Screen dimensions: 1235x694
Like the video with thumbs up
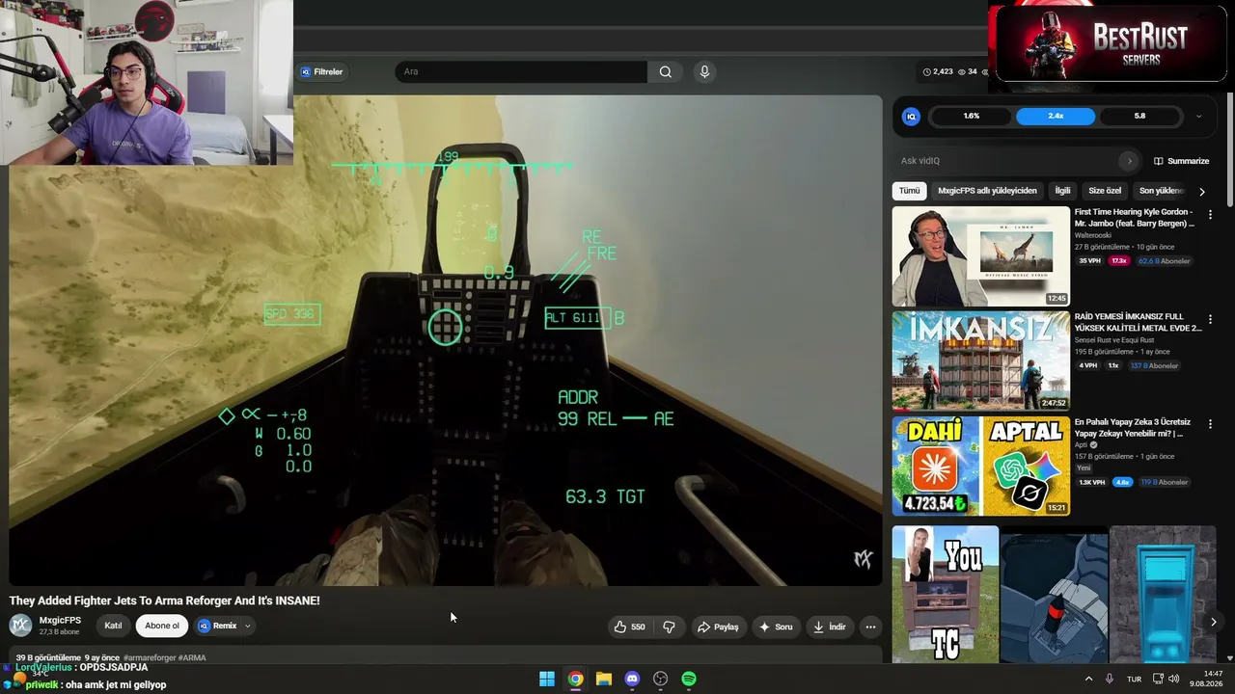629,627
